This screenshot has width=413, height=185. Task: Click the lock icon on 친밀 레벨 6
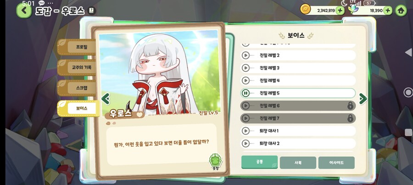pos(350,106)
